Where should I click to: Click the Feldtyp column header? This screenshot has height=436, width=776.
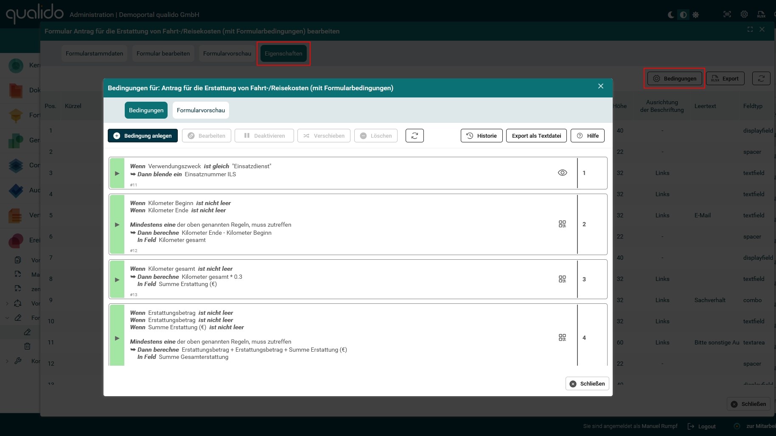pyautogui.click(x=753, y=106)
